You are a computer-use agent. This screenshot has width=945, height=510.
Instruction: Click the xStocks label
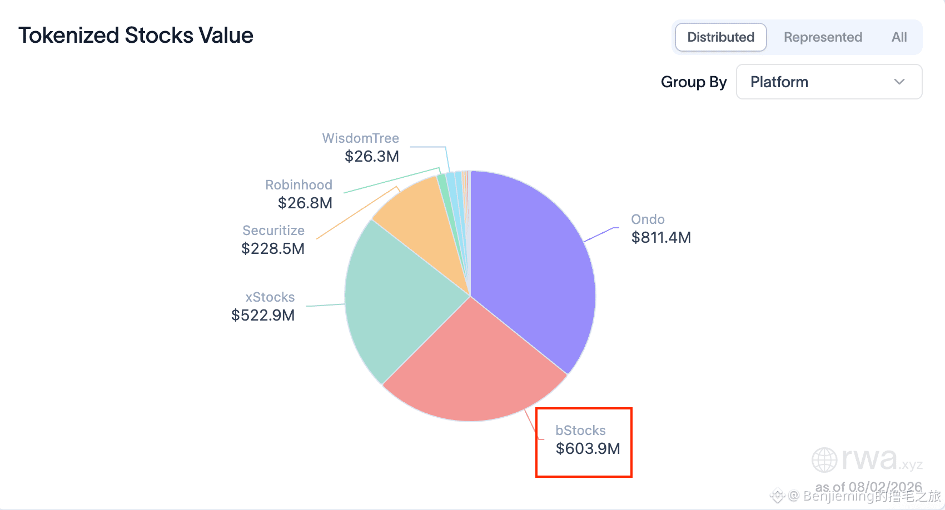[x=270, y=297]
